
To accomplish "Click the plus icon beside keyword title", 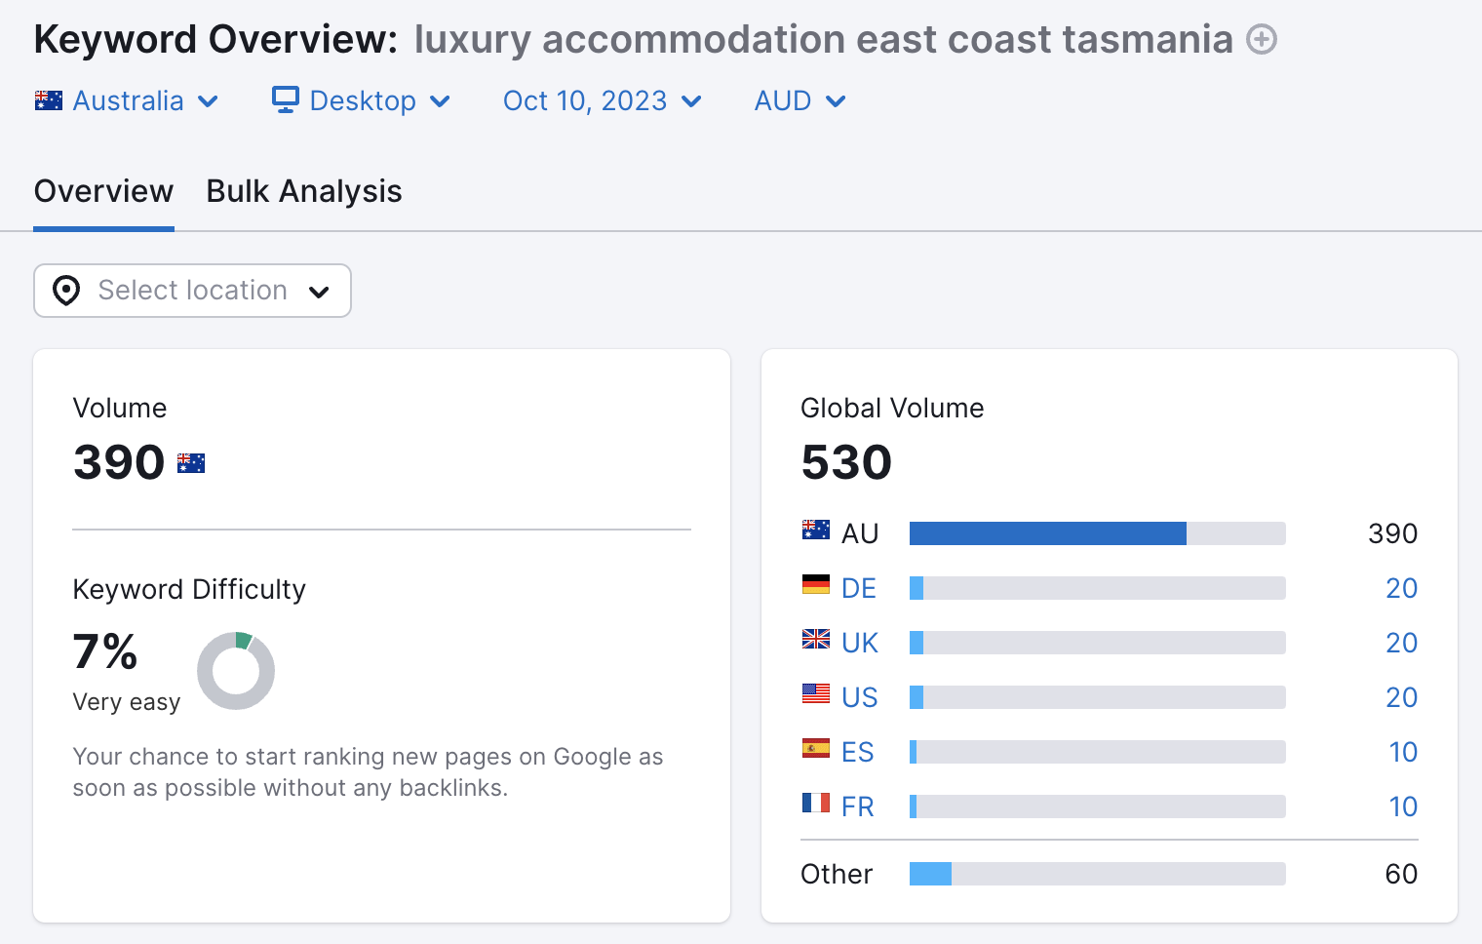I will [x=1262, y=40].
